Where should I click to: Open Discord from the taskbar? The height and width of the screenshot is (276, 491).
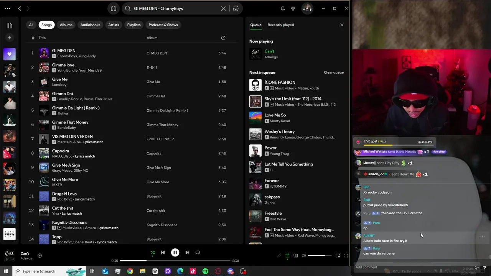point(230,271)
